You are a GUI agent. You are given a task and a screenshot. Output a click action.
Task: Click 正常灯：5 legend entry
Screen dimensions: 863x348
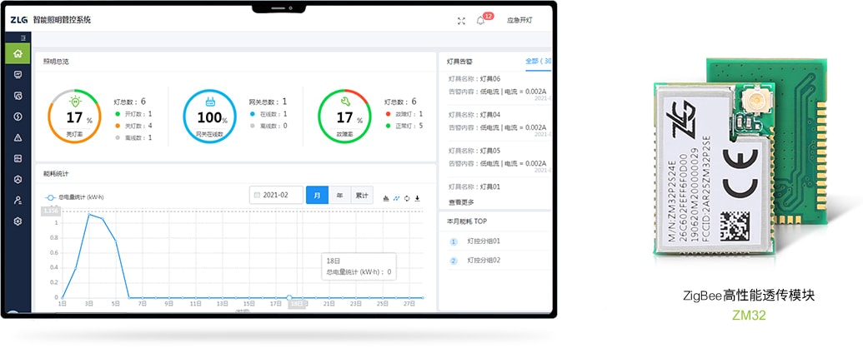tap(404, 126)
